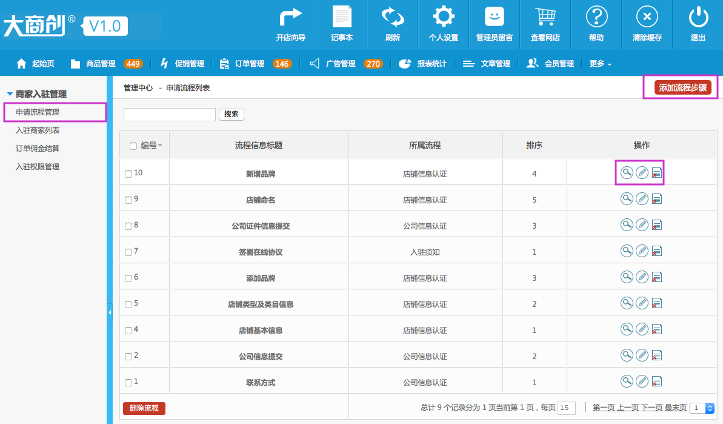Open 管理员留言 smiley icon

click(x=495, y=17)
